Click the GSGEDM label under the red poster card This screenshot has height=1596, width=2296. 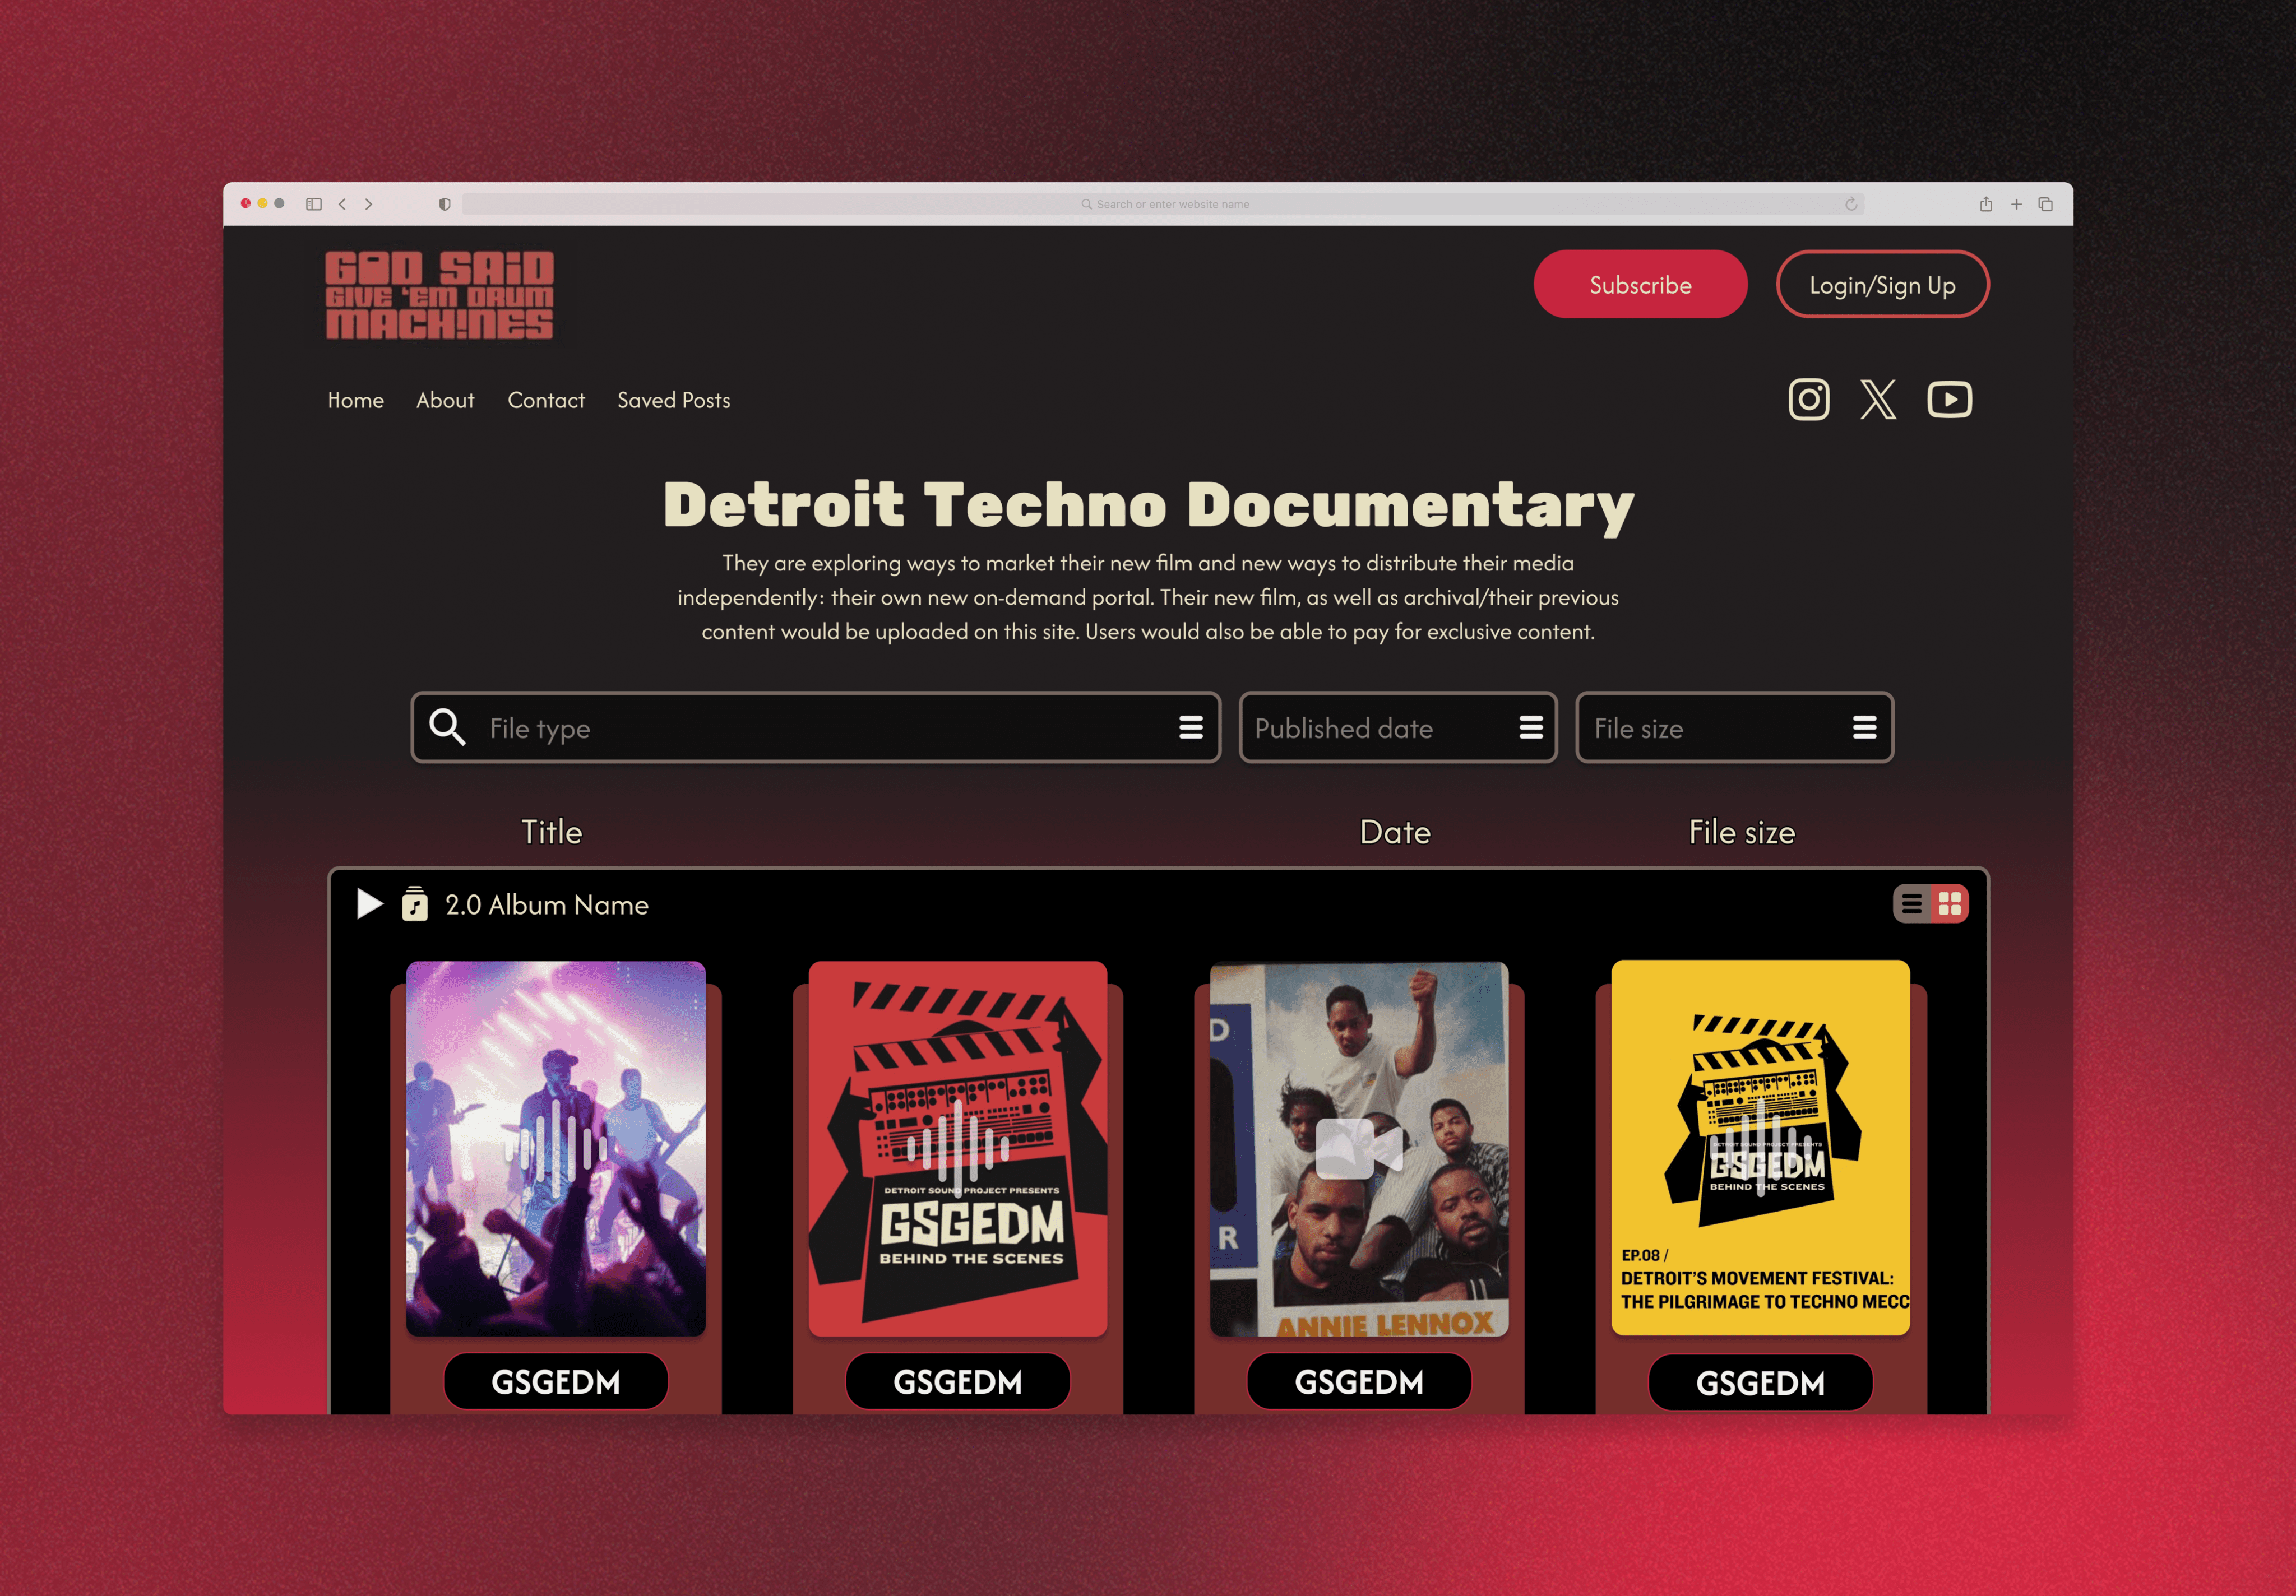click(x=958, y=1382)
